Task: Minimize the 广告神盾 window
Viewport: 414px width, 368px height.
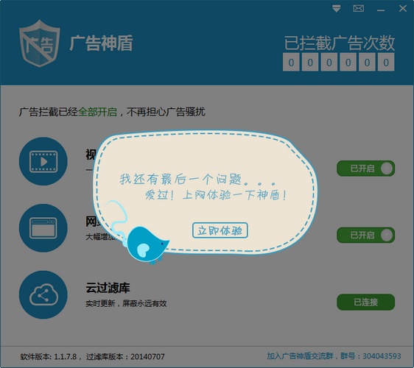Action: [381, 10]
